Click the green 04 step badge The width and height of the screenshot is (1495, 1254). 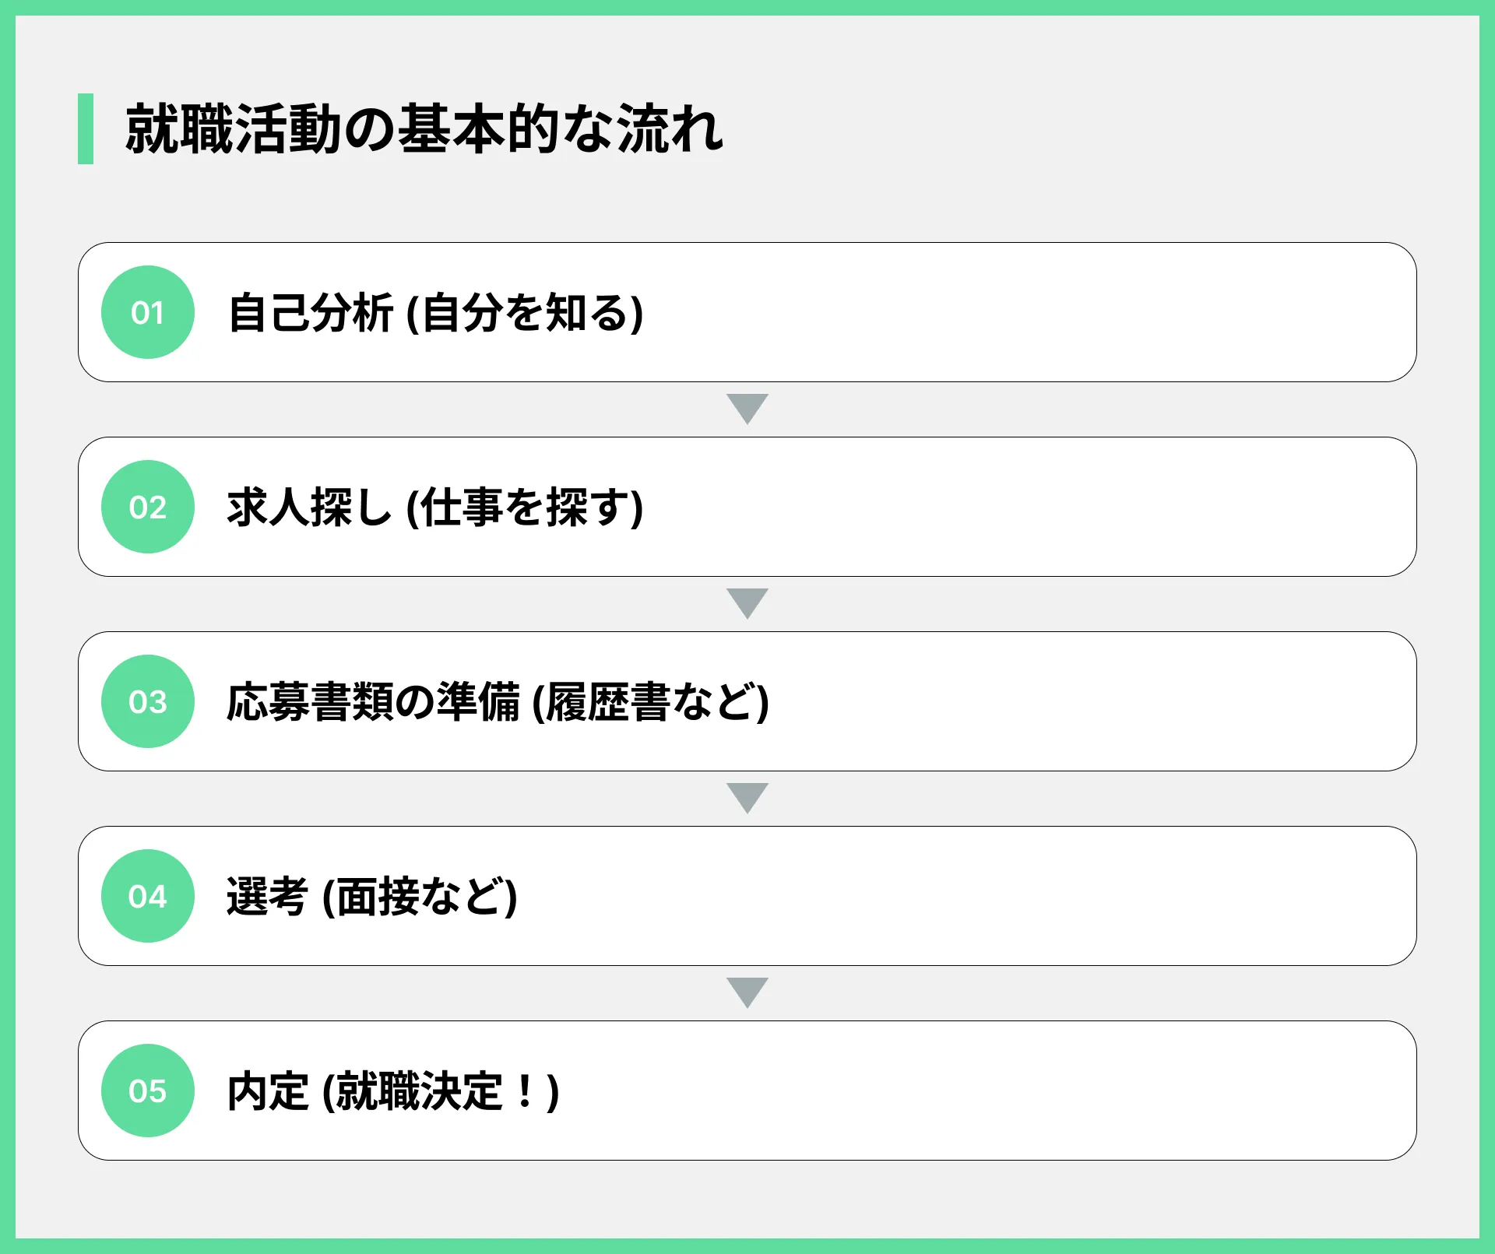click(148, 896)
